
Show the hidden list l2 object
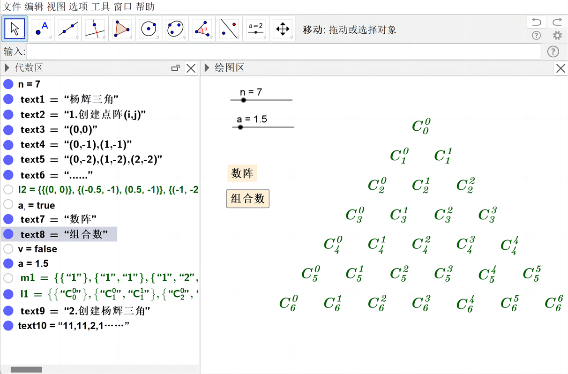click(8, 190)
